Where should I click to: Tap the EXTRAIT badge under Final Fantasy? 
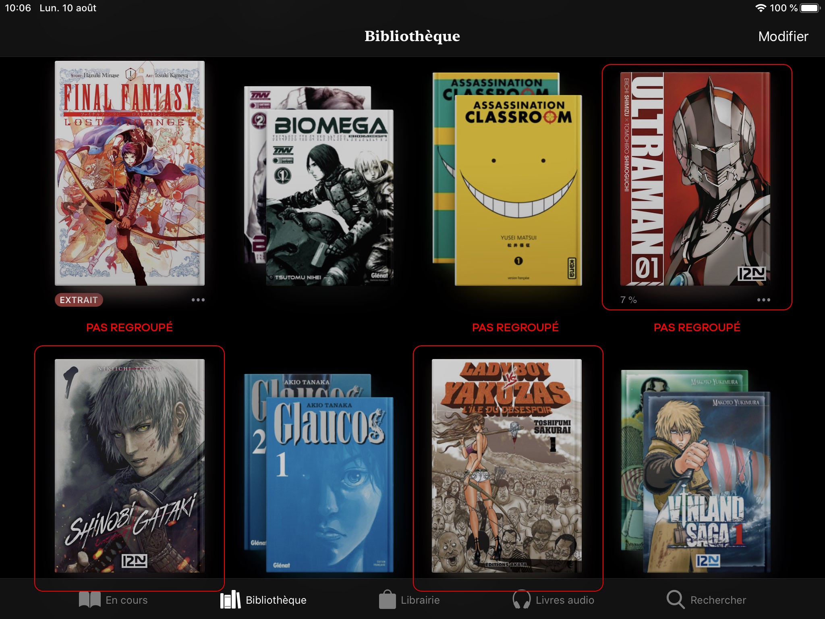click(79, 300)
